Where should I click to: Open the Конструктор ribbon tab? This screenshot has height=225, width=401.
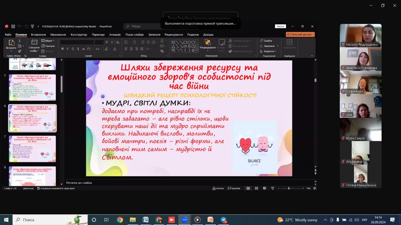coord(79,35)
